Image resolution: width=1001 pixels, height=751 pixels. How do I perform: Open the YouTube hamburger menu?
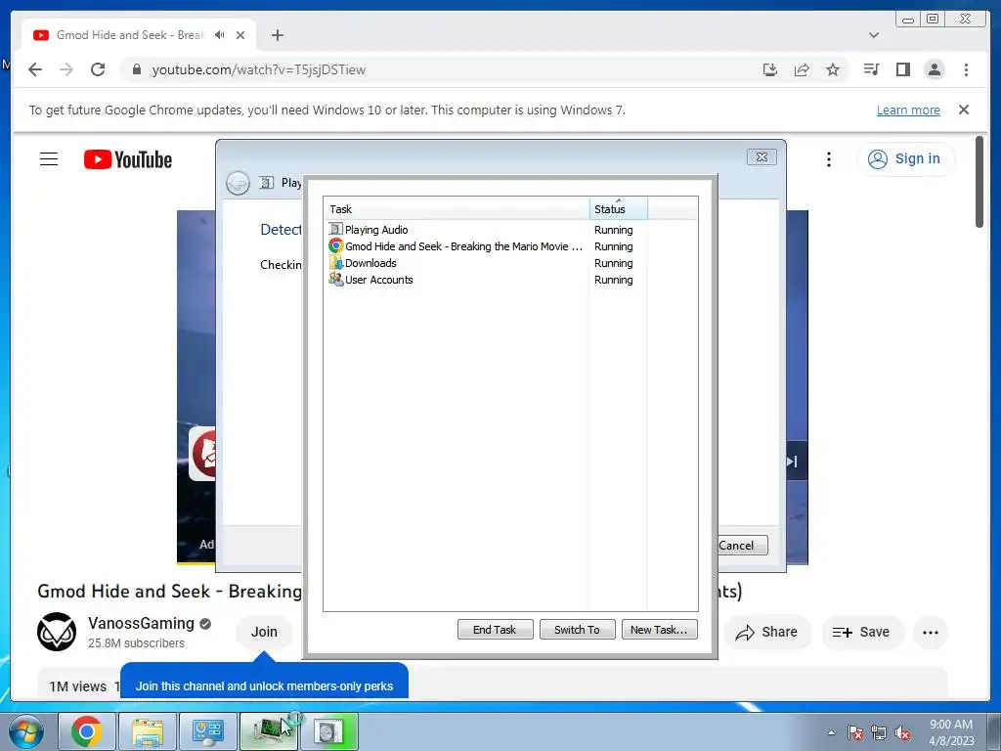pyautogui.click(x=49, y=159)
